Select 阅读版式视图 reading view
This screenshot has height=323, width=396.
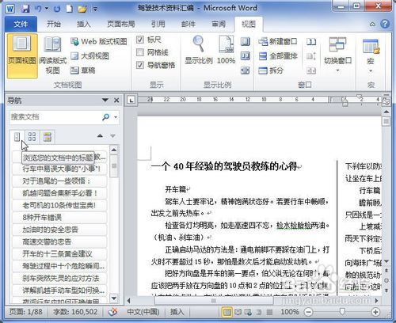[x=52, y=55]
